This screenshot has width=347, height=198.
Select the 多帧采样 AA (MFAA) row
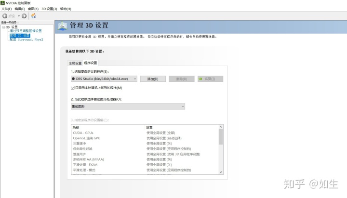[145, 159]
